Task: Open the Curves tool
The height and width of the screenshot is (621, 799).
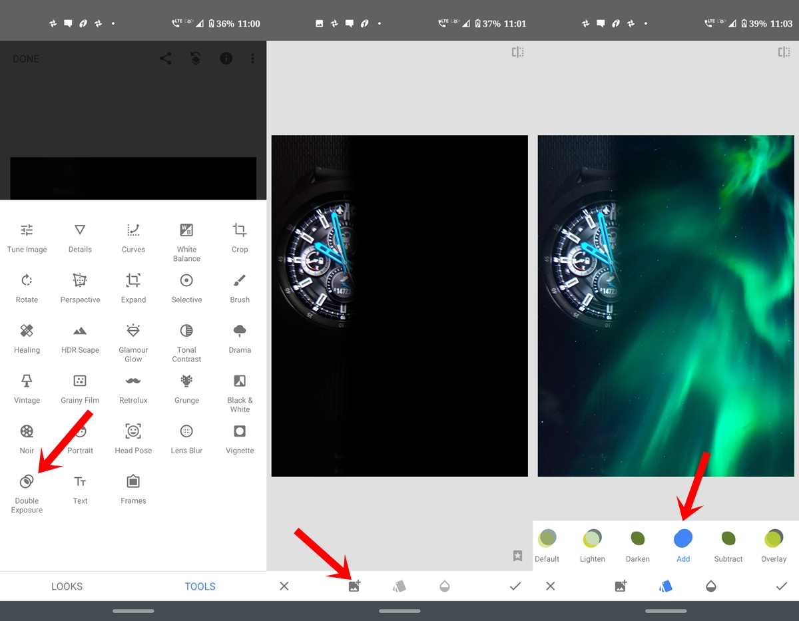Action: (133, 238)
